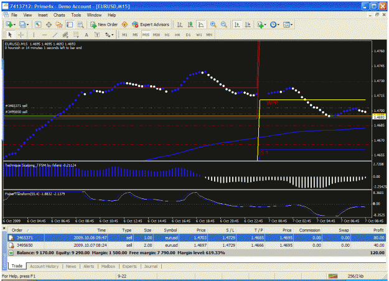Open the Market Watch window icon

tap(38, 24)
